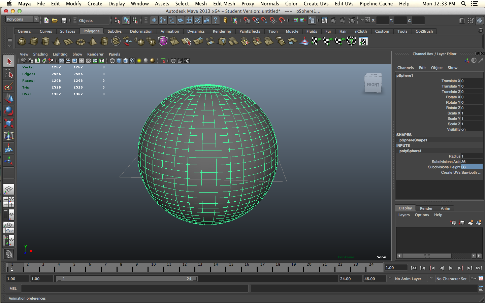Click the FRONT face of view cube
Screen dimensions: 485x303
(373, 85)
